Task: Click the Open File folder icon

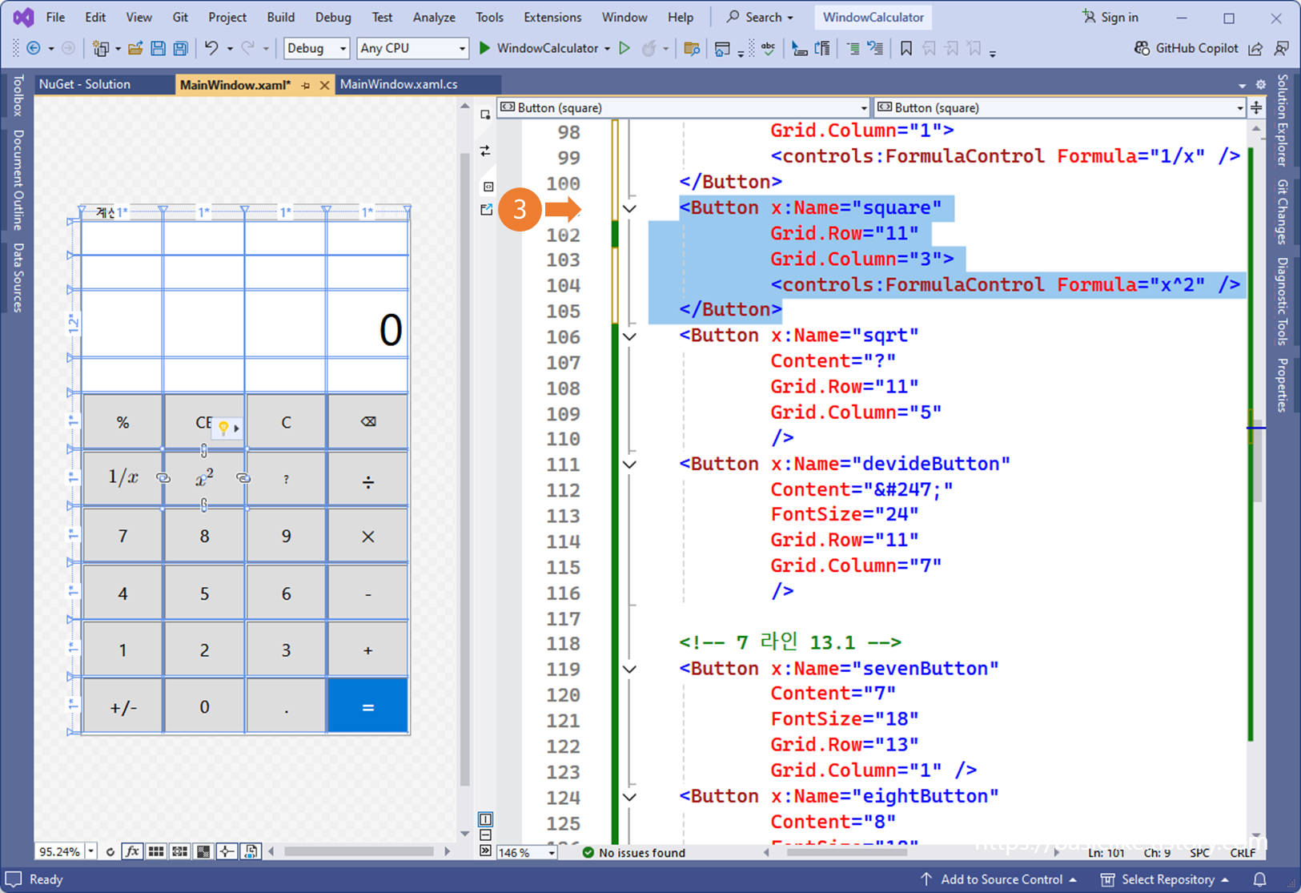Action: tap(135, 49)
